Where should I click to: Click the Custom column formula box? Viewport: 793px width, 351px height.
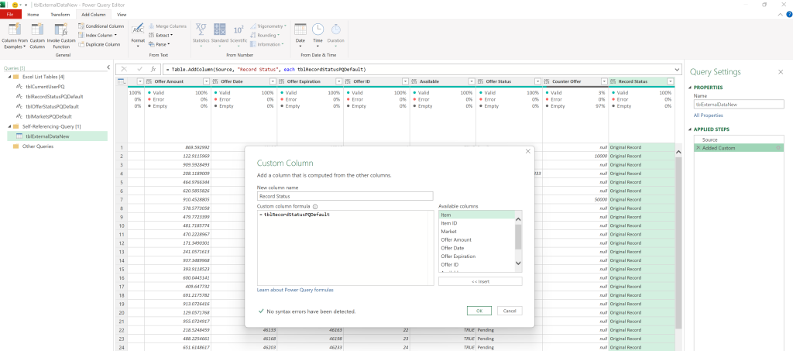(345, 248)
